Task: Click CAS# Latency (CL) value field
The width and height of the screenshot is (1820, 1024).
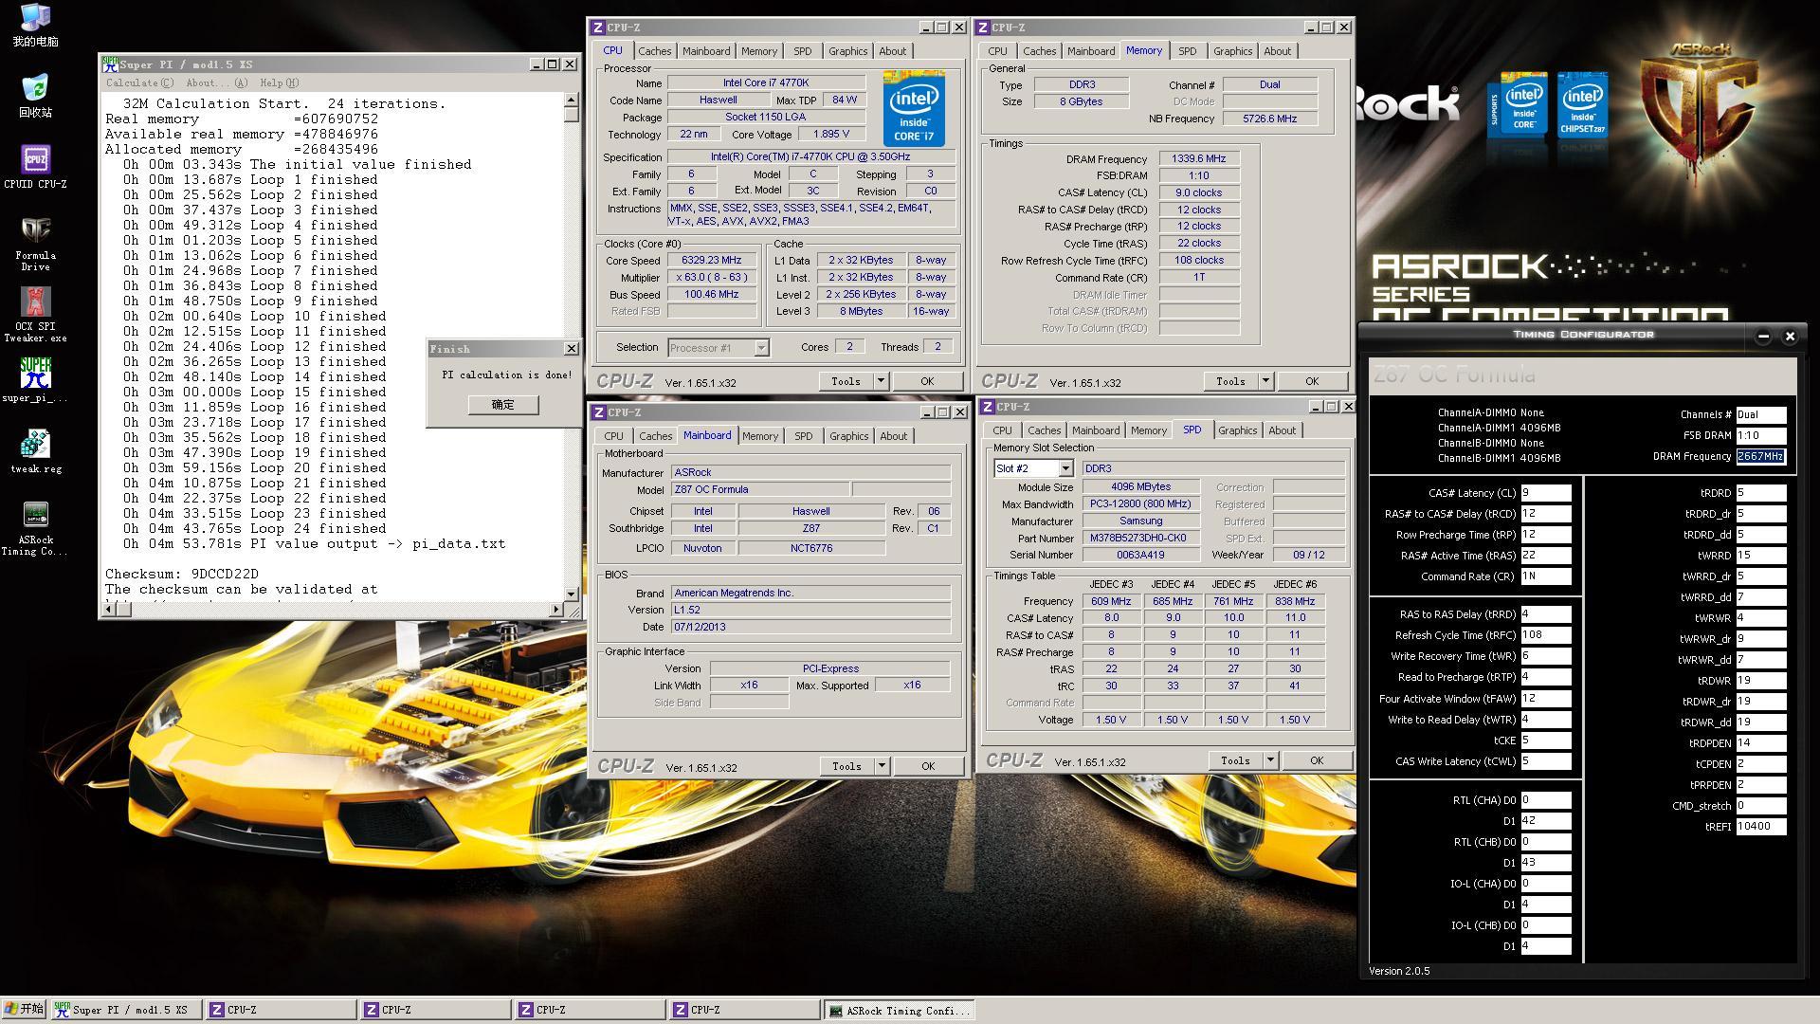Action: 1546,493
